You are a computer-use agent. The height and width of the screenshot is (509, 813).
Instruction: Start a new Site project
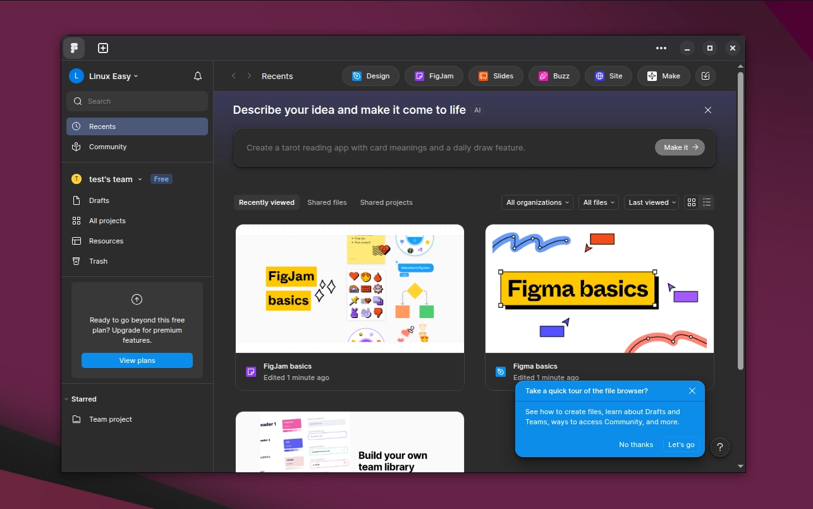tap(608, 75)
